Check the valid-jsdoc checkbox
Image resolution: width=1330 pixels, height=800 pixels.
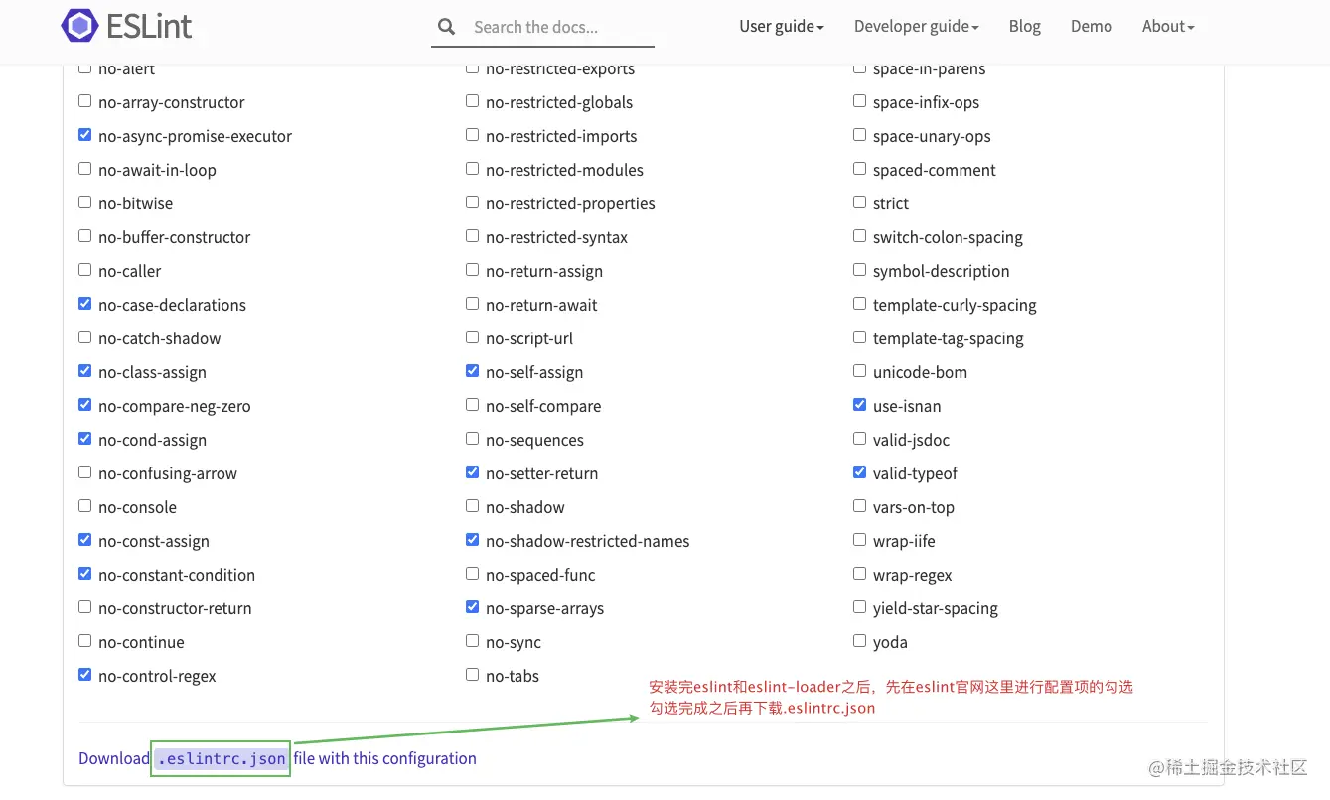point(859,439)
